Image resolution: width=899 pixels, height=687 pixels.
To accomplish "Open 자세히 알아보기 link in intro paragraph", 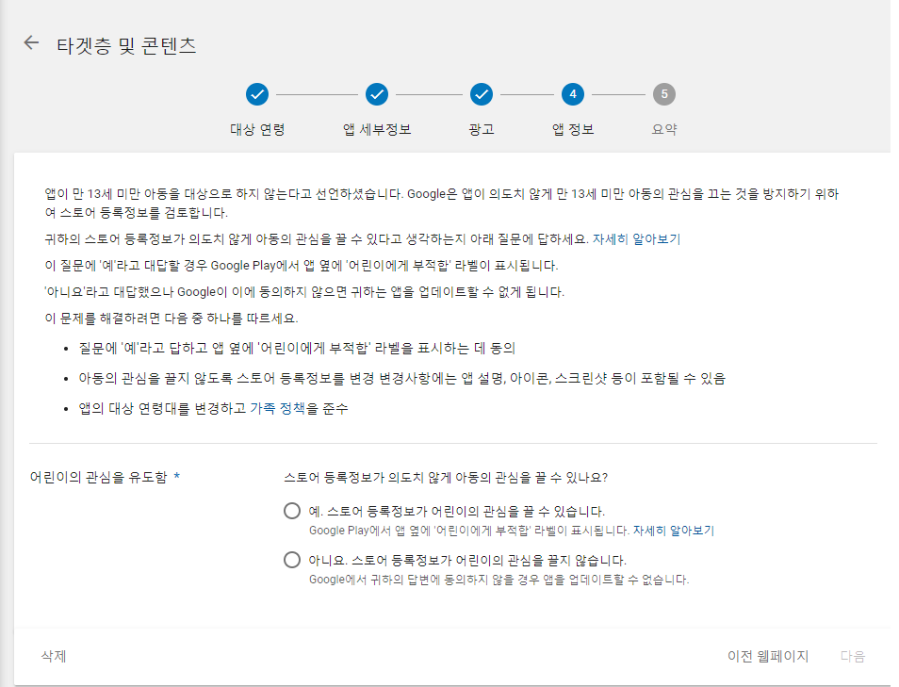I will pyautogui.click(x=636, y=239).
